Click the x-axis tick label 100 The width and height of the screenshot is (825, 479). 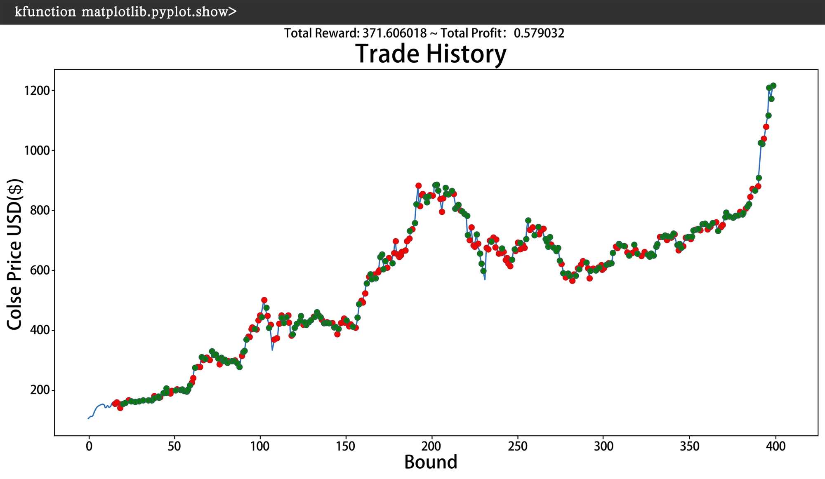(260, 446)
